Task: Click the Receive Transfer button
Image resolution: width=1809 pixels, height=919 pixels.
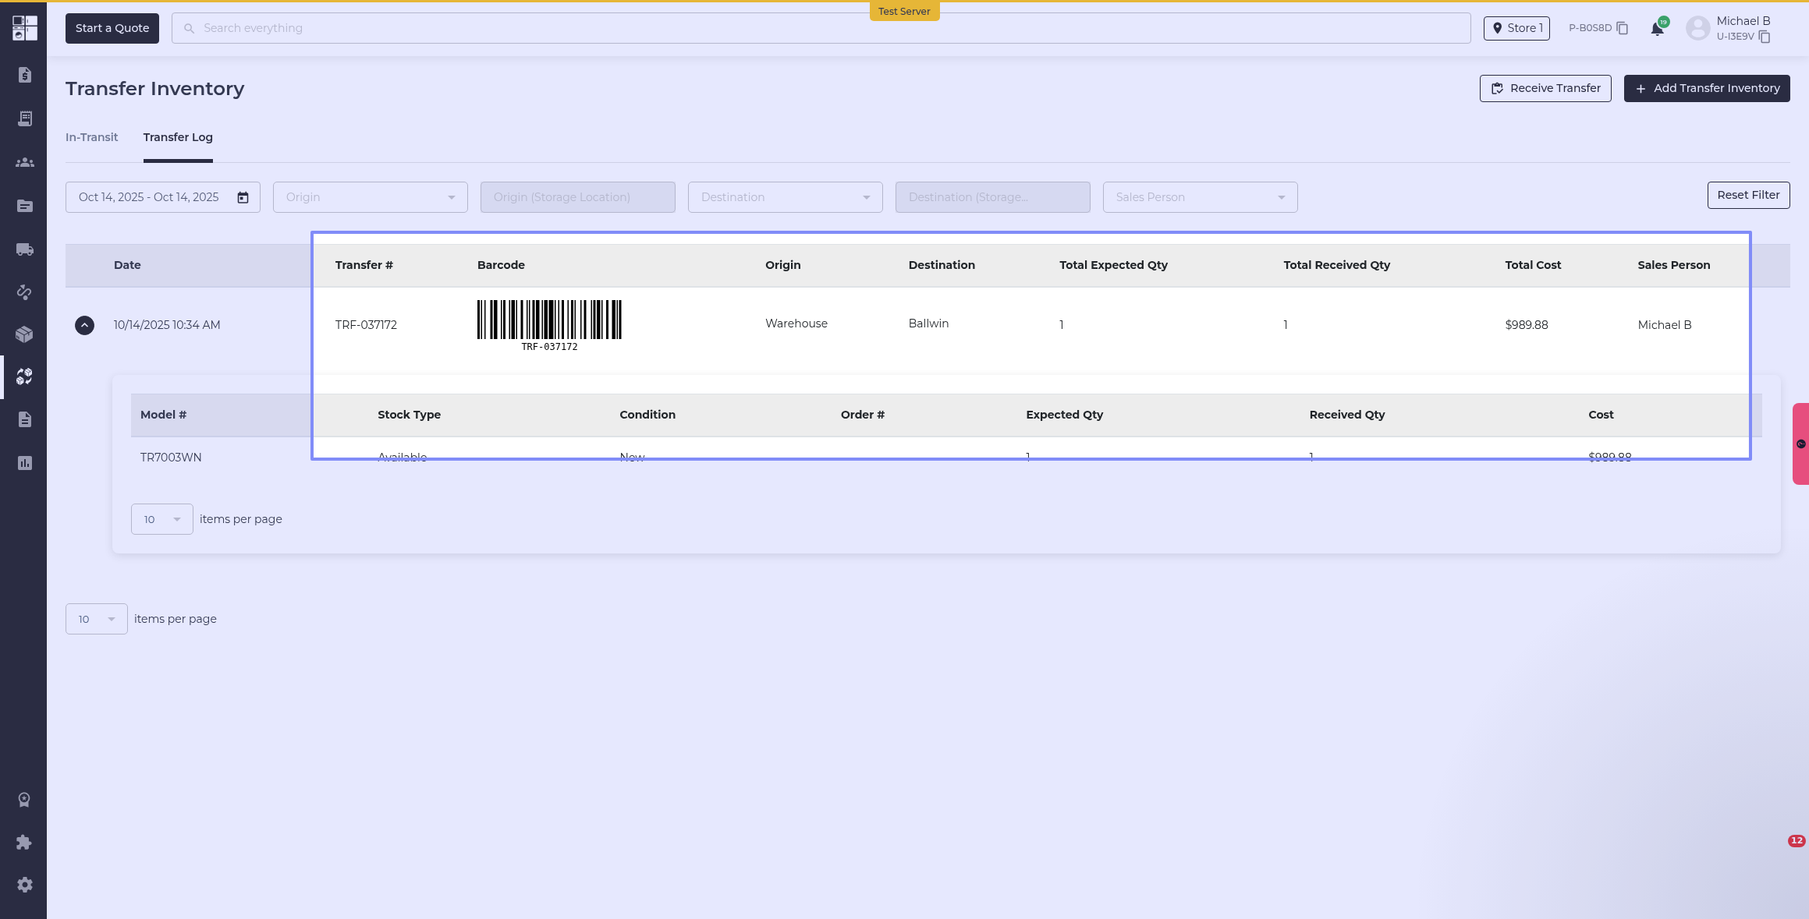Action: (x=1545, y=88)
